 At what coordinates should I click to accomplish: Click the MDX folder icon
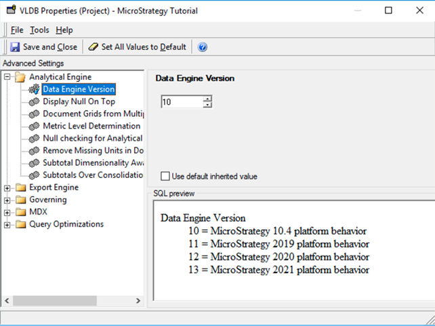tap(20, 212)
